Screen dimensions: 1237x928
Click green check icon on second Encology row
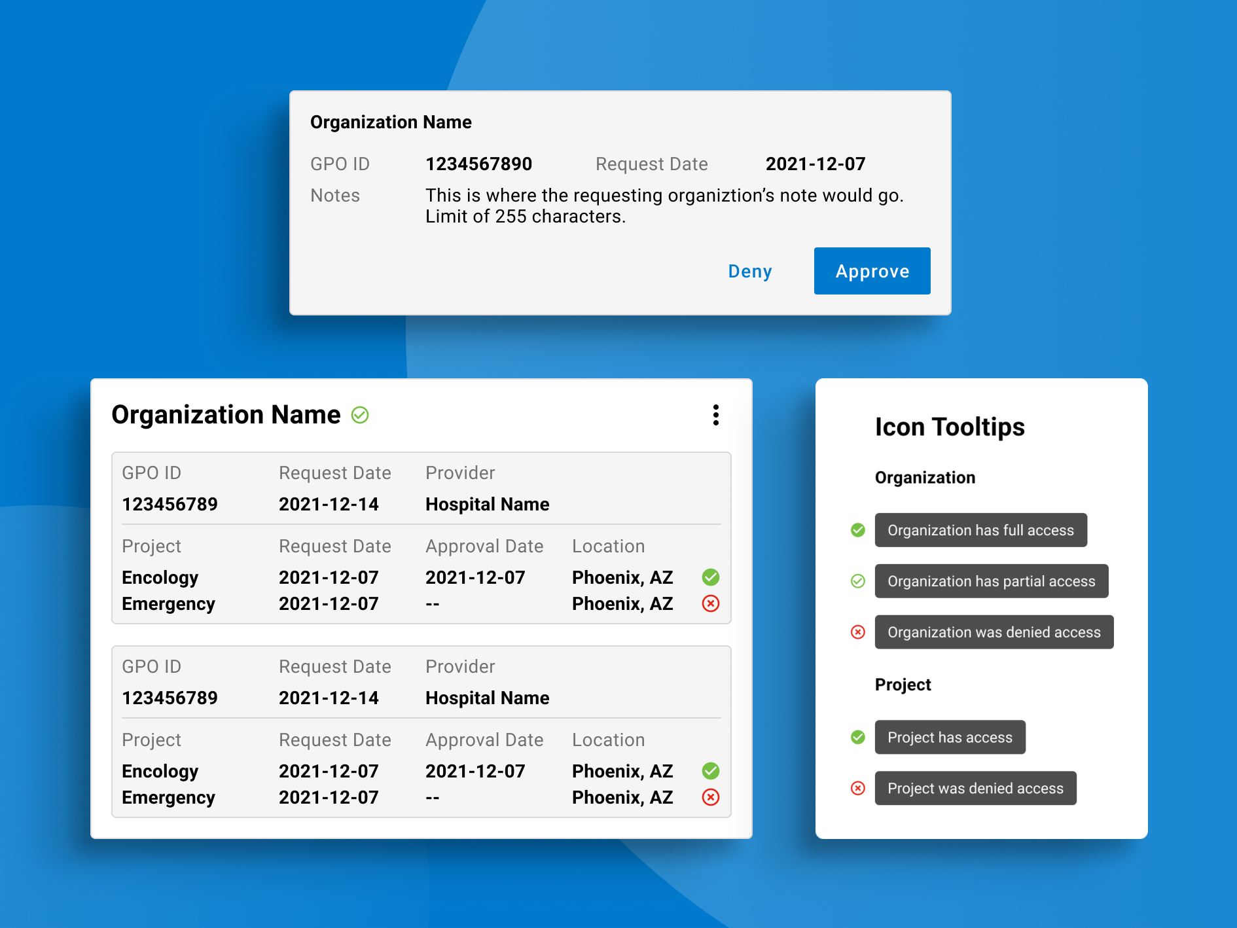click(x=711, y=771)
